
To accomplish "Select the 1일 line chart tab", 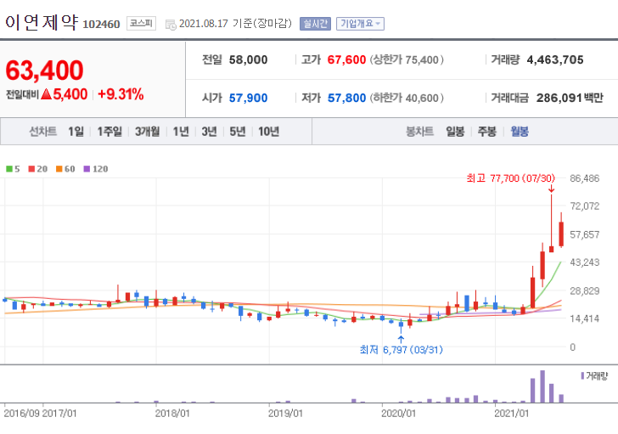I will click(x=76, y=132).
